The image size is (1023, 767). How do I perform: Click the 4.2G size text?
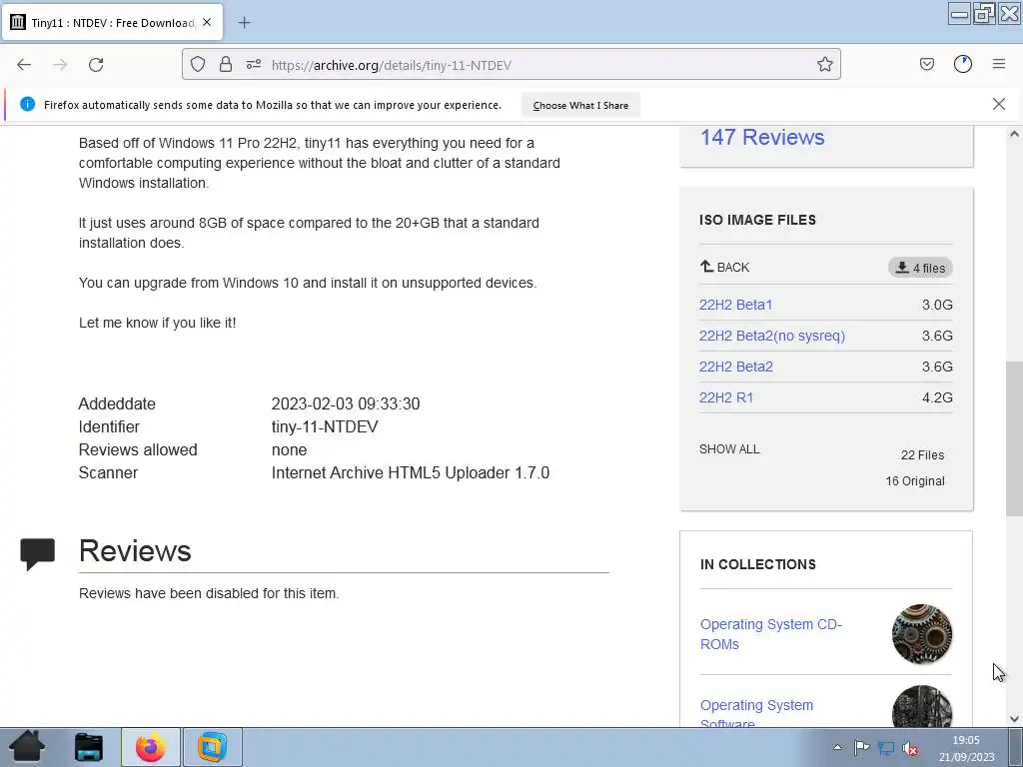(x=937, y=397)
